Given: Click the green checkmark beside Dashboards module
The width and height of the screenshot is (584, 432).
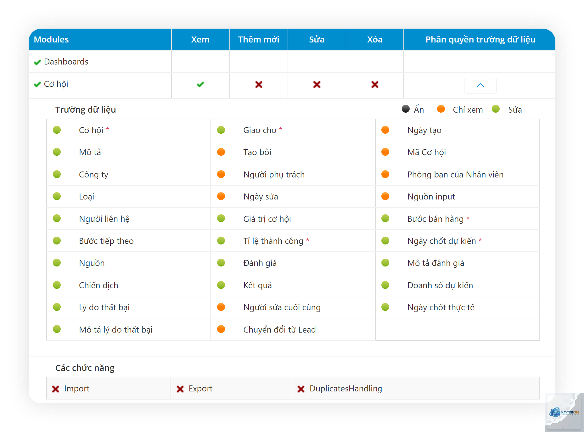Looking at the screenshot, I should pyautogui.click(x=37, y=62).
